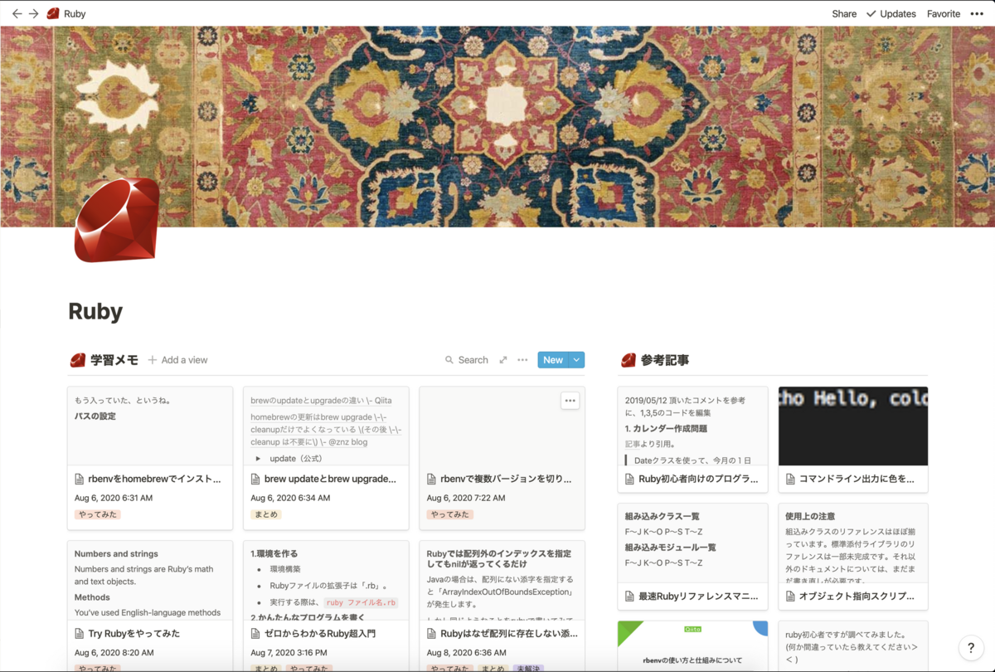Viewport: 995px width, 672px height.
Task: Click page icon of Ruby初心者向けのプログラ card
Action: click(x=630, y=479)
